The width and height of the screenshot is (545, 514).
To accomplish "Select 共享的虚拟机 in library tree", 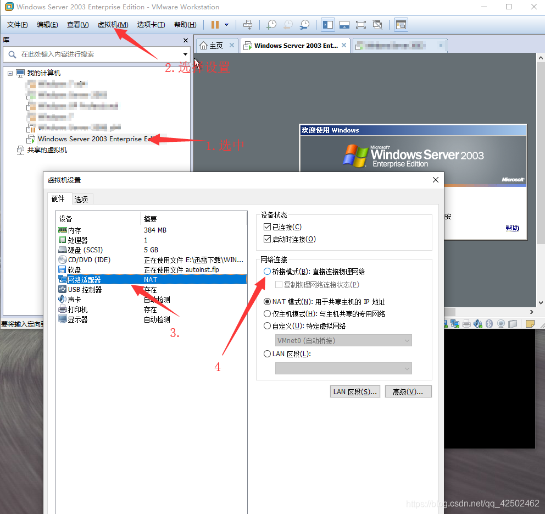I will pos(42,150).
